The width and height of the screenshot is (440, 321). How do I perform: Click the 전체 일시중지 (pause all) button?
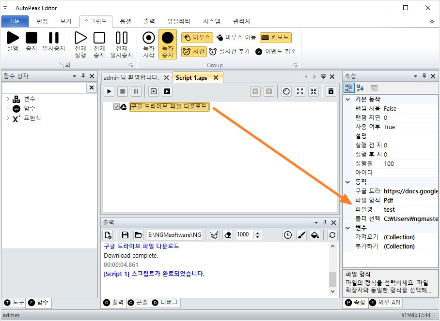pos(122,45)
